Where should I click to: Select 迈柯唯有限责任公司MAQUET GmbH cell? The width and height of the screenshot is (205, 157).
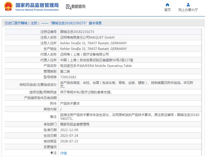pyautogui.click(x=87, y=37)
